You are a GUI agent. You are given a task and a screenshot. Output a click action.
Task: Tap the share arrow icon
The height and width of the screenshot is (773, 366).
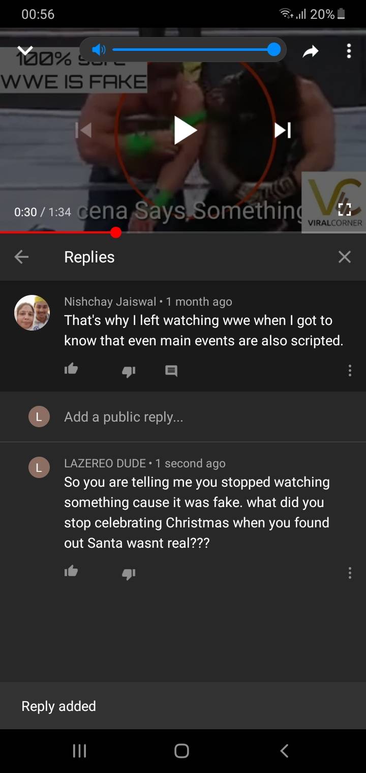pos(311,50)
